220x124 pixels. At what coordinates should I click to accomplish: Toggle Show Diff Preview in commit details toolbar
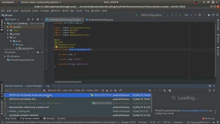[170, 91]
